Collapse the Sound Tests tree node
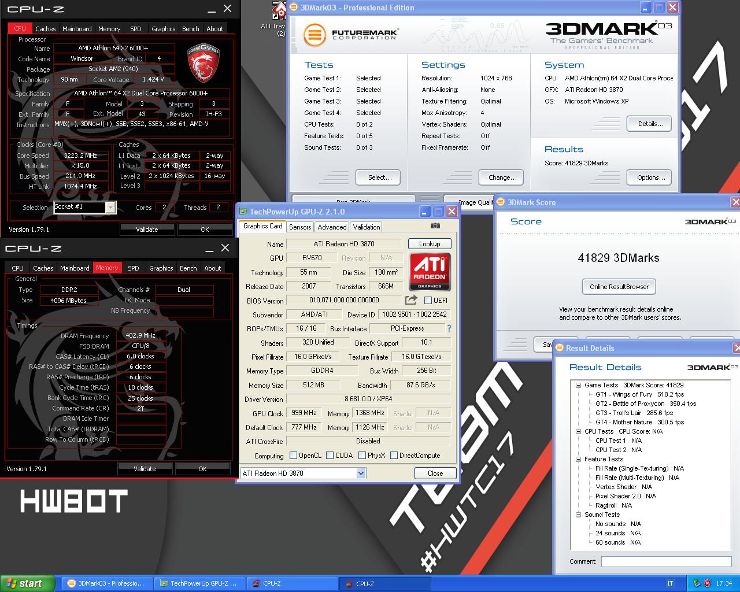 coord(578,515)
